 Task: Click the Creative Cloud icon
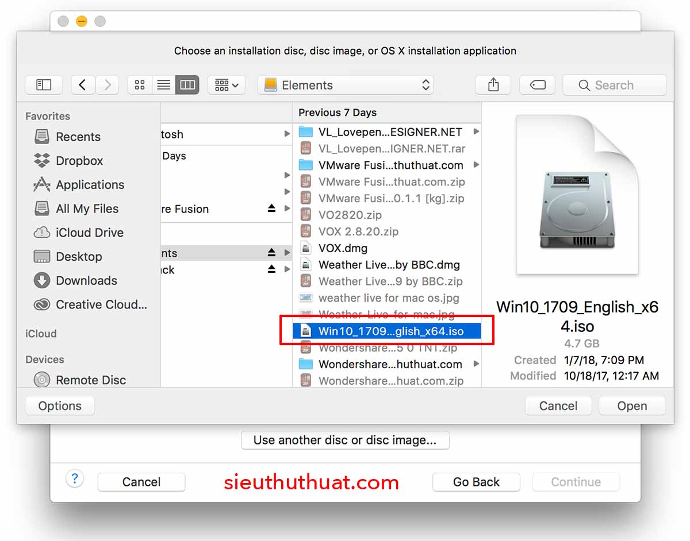pyautogui.click(x=41, y=305)
